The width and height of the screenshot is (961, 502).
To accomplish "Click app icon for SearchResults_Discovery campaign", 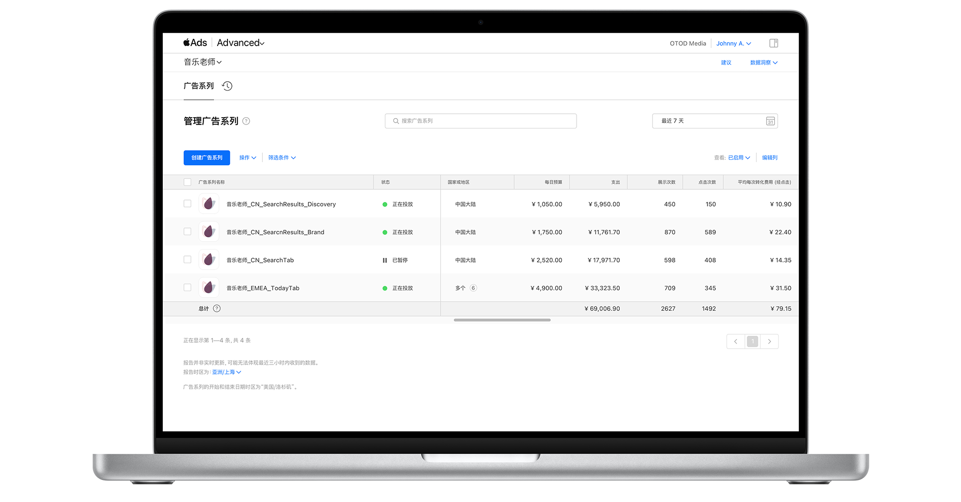I will (209, 204).
